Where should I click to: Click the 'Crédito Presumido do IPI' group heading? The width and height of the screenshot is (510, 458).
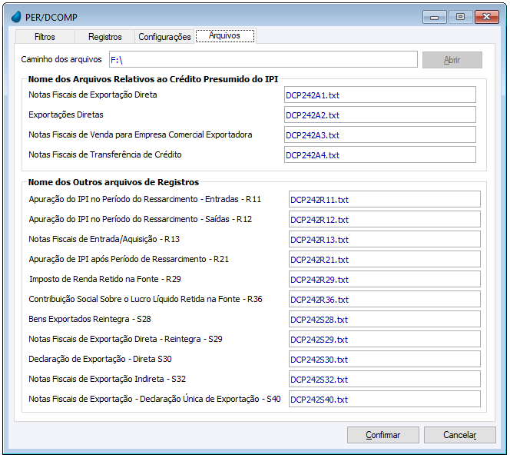click(153, 79)
